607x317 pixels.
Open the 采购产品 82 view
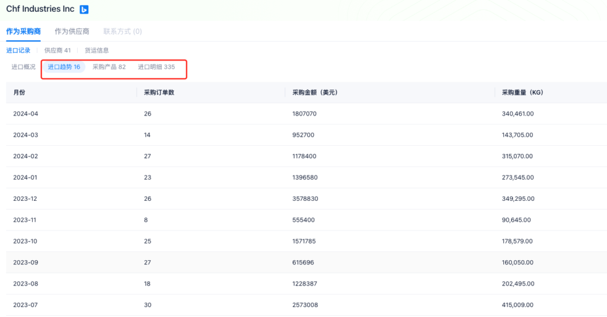[x=109, y=67]
